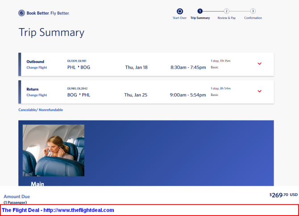
Task: Open The Flight Deal website link
Action: point(58,210)
